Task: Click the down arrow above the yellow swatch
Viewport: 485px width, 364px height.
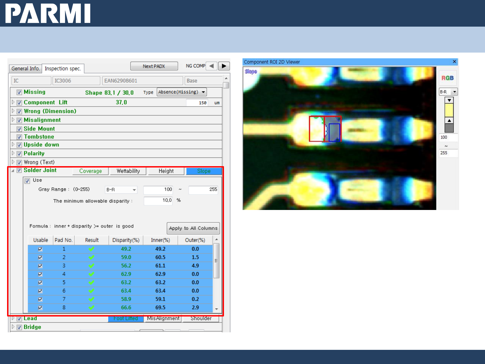Action: point(449,100)
